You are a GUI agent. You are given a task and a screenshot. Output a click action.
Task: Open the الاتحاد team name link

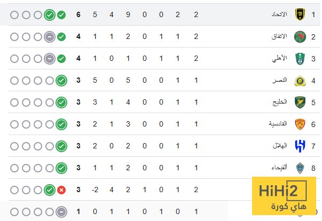click(x=279, y=14)
